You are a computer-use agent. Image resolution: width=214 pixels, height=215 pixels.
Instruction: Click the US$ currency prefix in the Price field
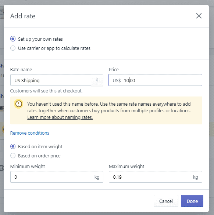coord(117,80)
